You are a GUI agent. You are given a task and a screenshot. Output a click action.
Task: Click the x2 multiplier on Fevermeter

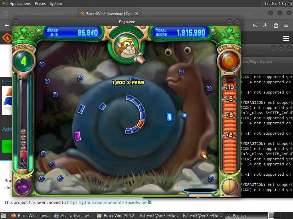(x=230, y=135)
